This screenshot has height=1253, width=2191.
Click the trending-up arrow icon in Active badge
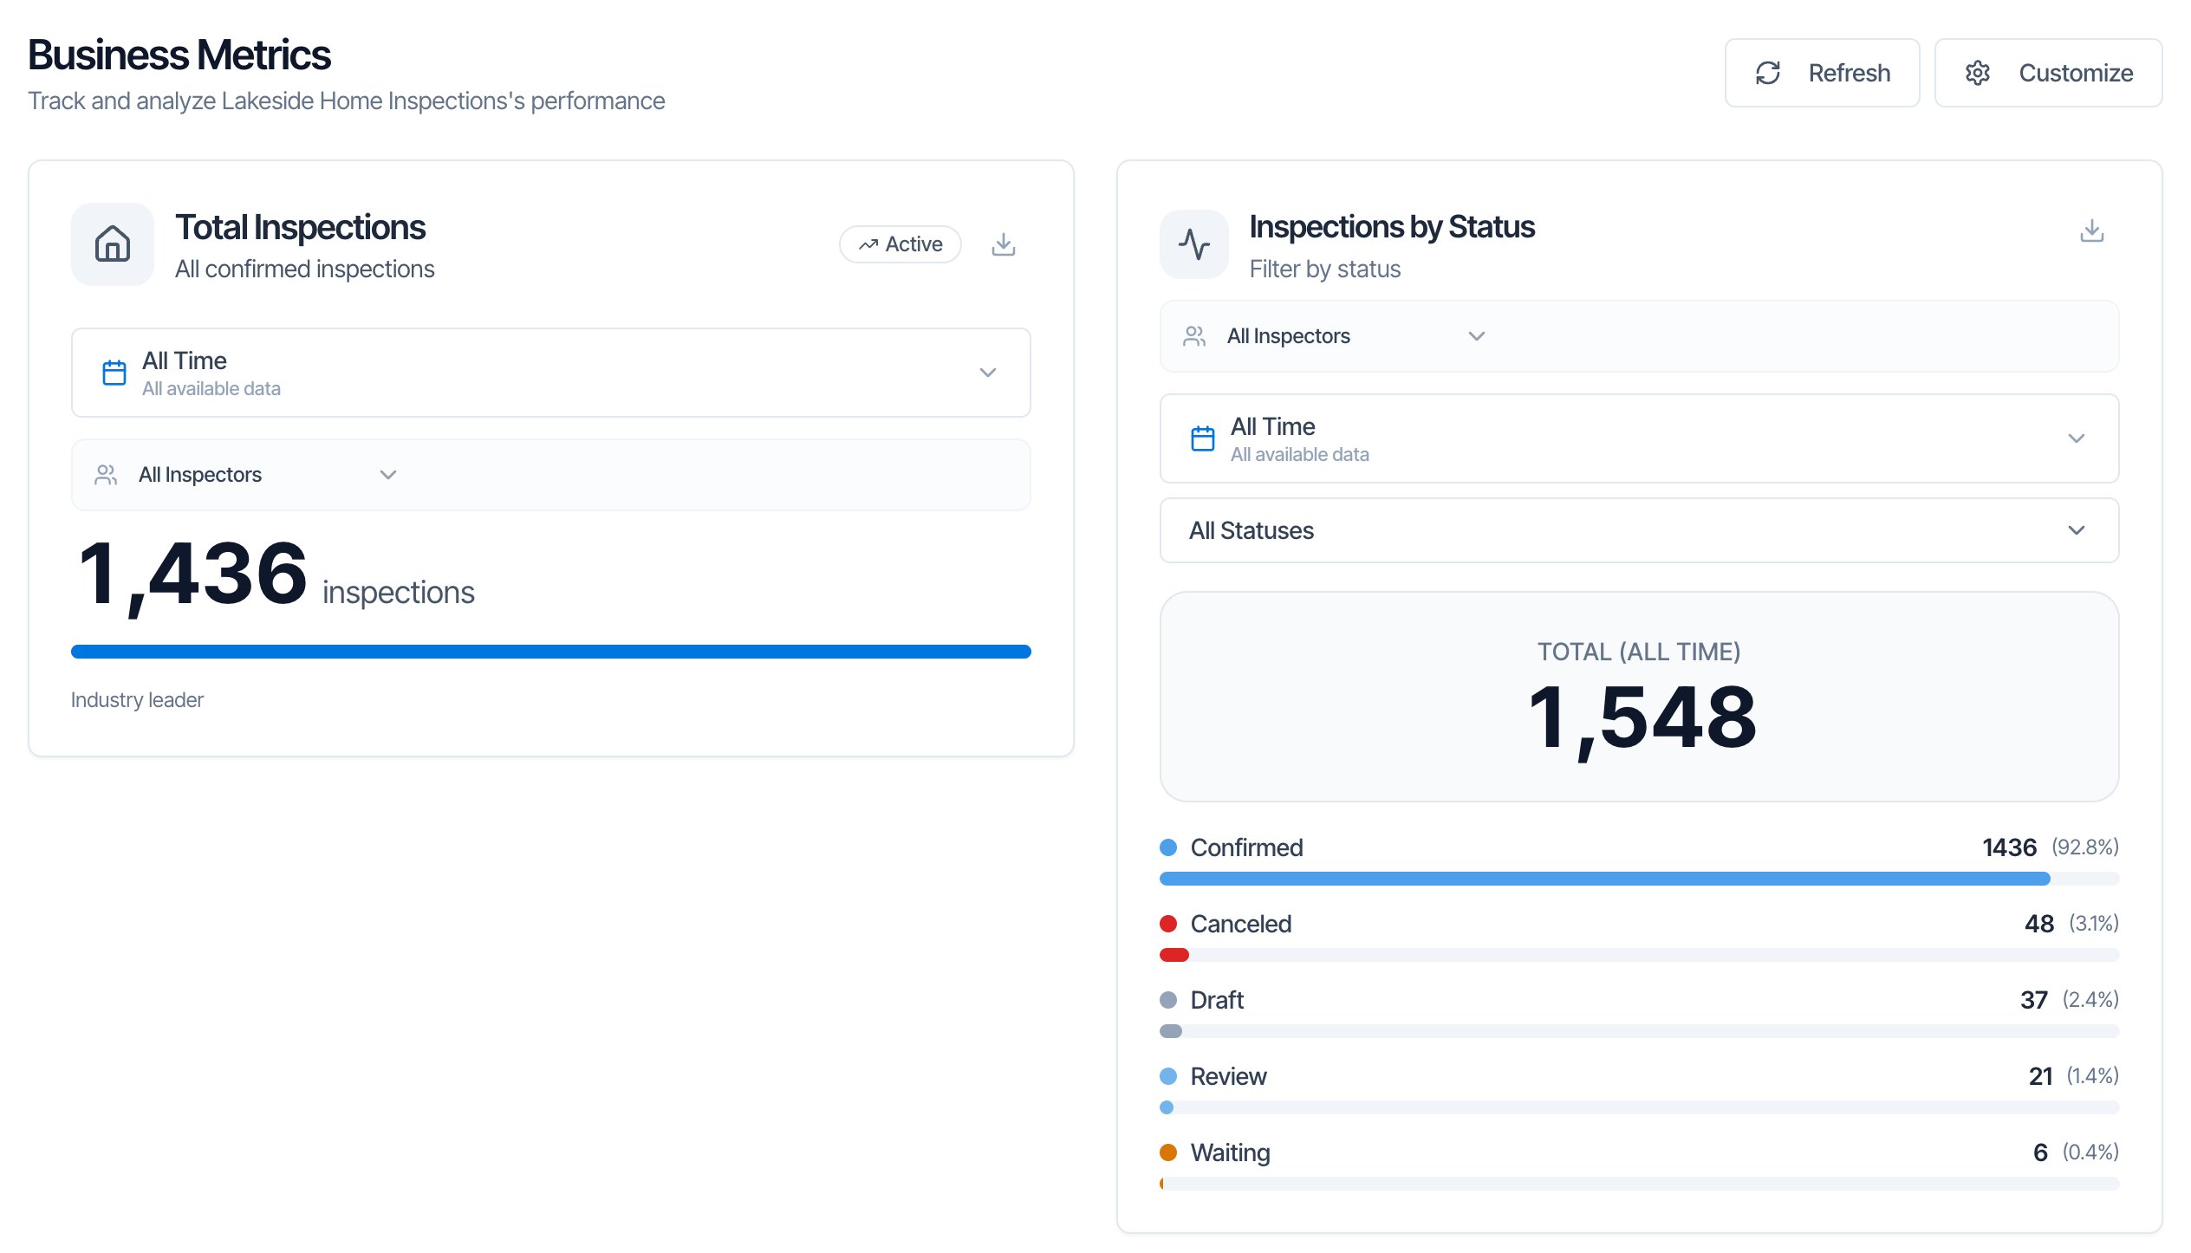[x=868, y=245]
